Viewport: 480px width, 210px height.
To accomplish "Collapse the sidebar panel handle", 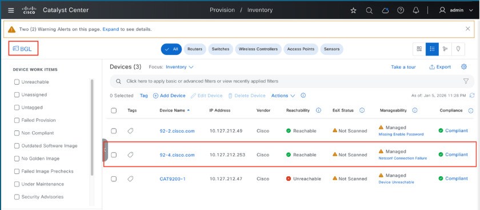I will pyautogui.click(x=105, y=150).
